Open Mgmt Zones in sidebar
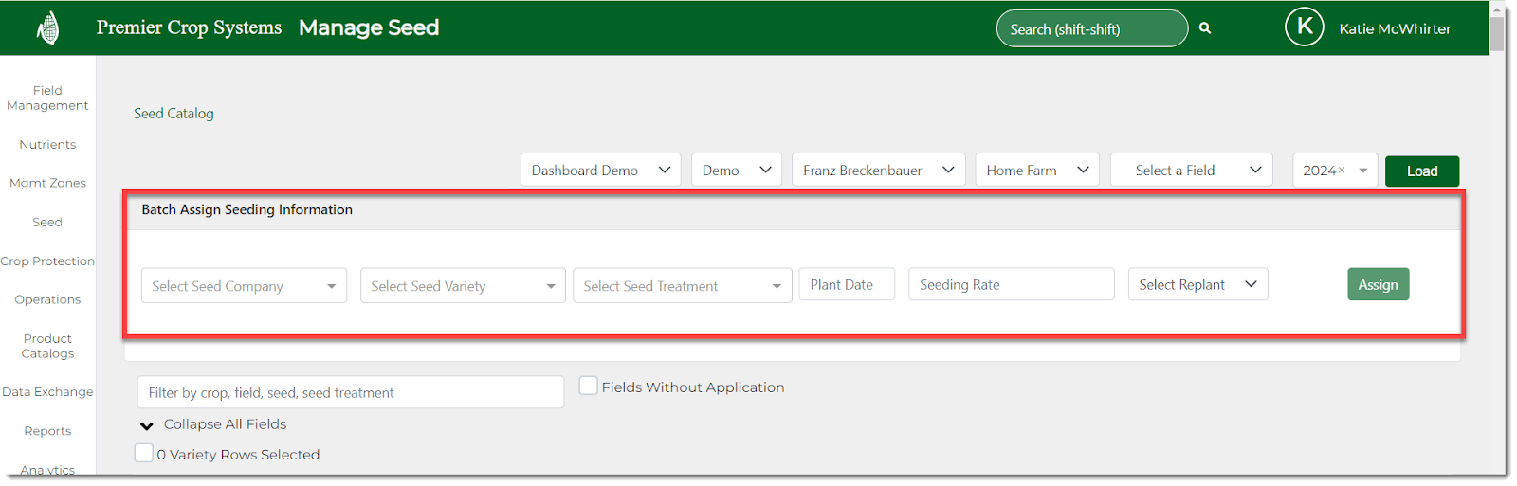Viewport: 1517px width, 486px height. 47,183
